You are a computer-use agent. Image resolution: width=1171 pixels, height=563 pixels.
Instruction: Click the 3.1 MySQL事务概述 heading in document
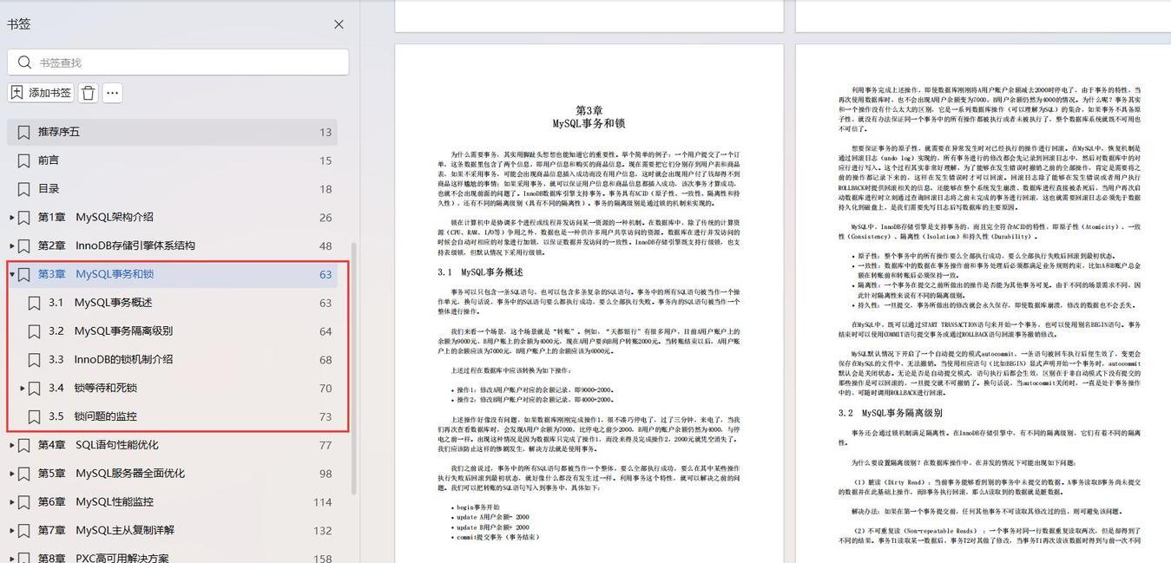(x=480, y=272)
